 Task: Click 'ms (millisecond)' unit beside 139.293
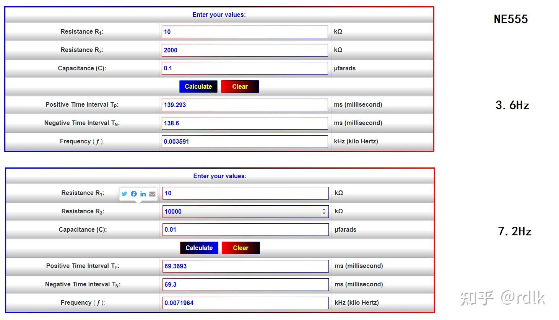click(358, 105)
